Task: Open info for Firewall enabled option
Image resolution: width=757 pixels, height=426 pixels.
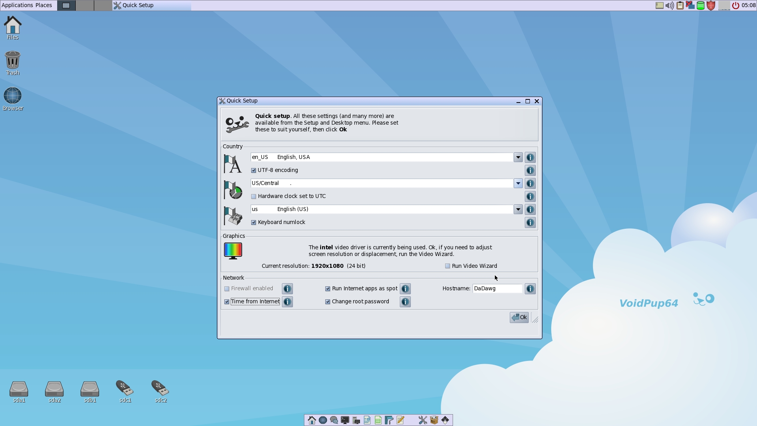Action: pos(287,289)
